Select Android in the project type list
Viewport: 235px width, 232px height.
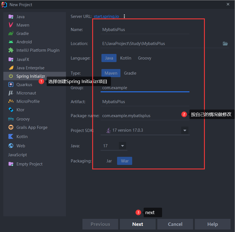point(35,42)
